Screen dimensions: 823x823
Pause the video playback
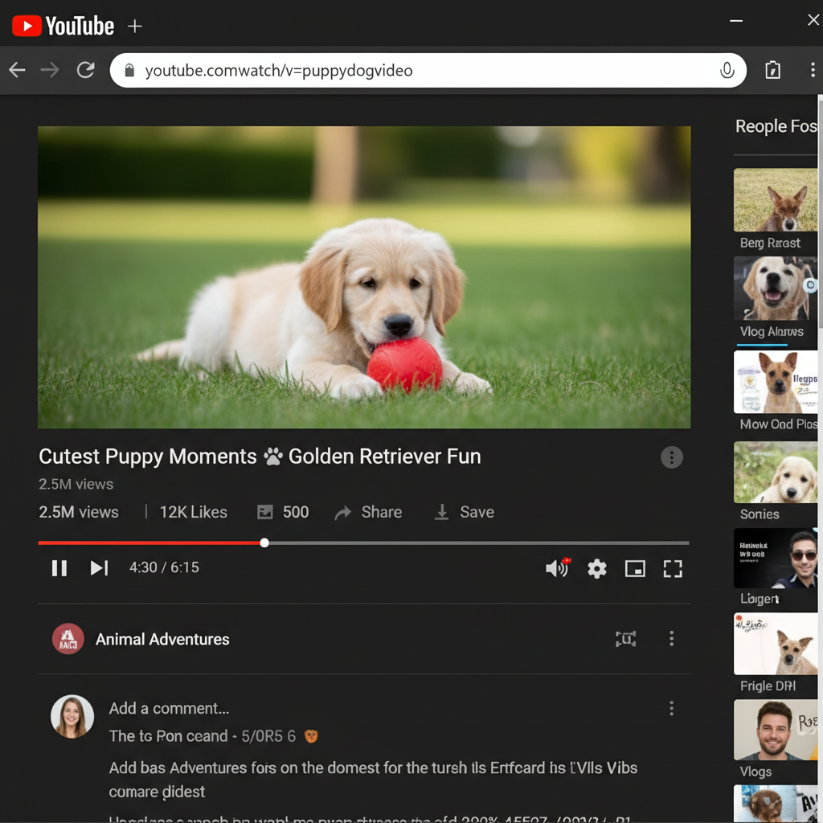point(59,568)
